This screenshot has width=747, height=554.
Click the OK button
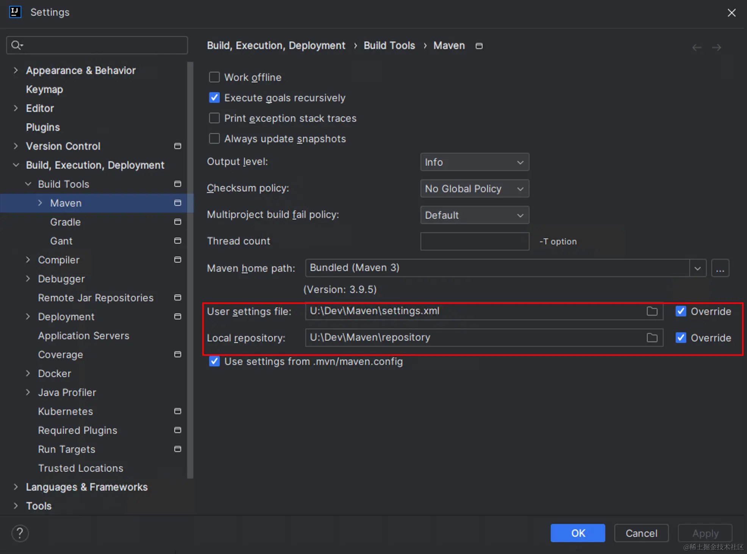(578, 533)
